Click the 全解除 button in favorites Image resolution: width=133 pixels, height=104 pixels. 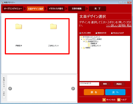click(x=4, y=94)
